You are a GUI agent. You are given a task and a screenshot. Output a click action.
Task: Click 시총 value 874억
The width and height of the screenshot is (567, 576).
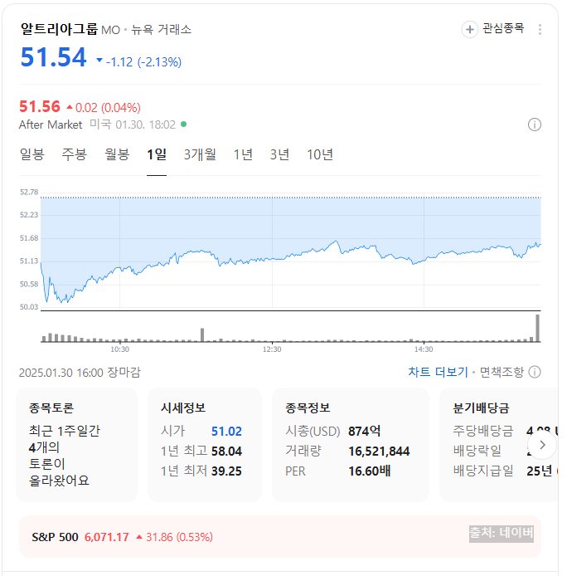pyautogui.click(x=365, y=431)
